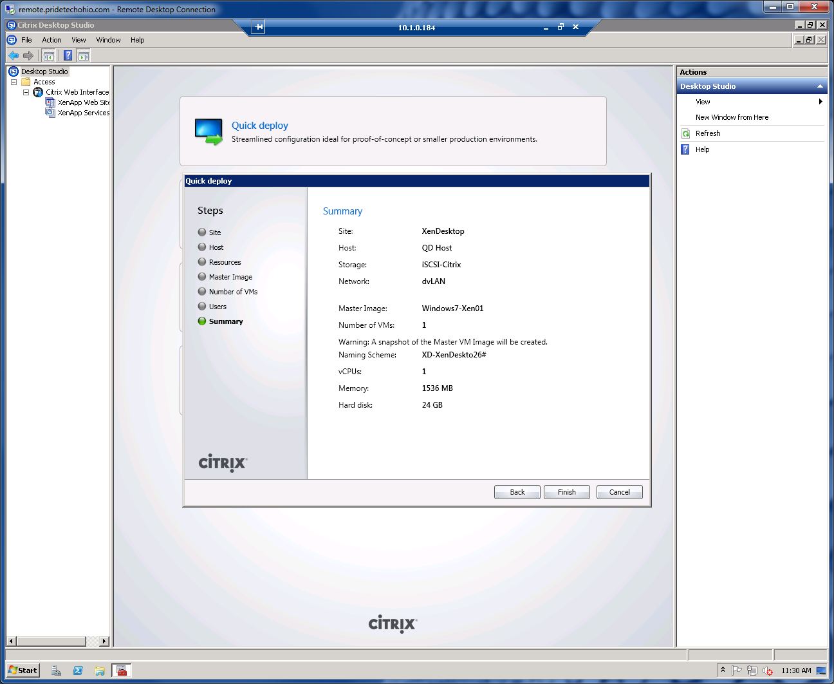Click Finish to complete Quick deploy
Screen dimensions: 834x684
[x=567, y=492]
